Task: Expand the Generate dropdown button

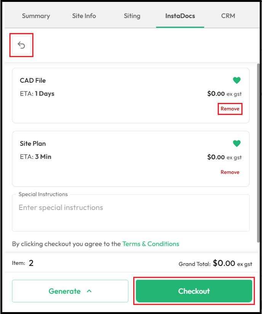Action: point(70,291)
